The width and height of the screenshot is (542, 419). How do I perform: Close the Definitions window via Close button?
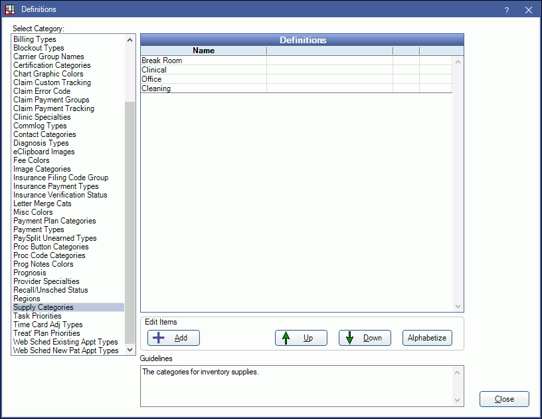(x=504, y=399)
